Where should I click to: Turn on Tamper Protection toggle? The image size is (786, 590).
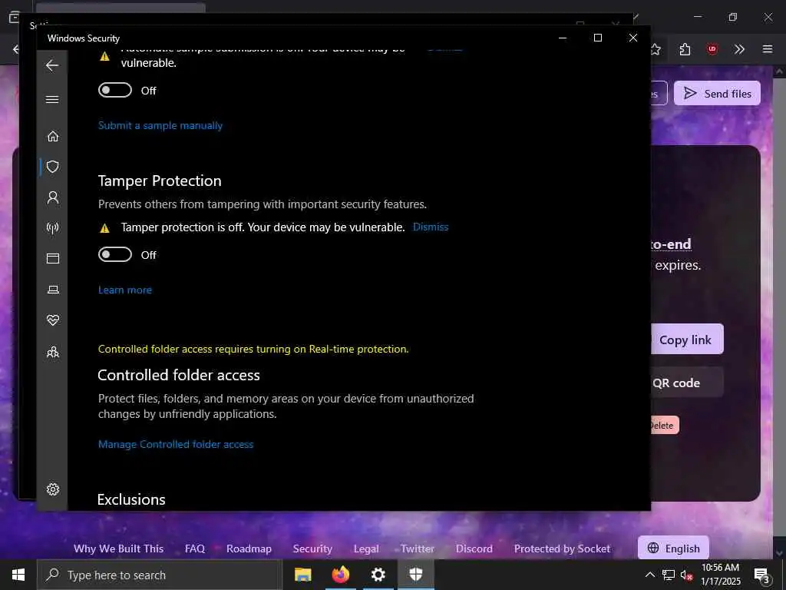click(115, 255)
